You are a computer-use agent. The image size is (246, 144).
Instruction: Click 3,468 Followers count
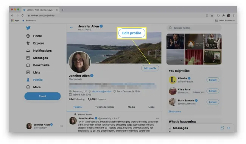[x=97, y=100]
